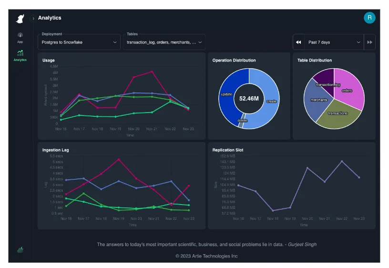Click the 'Analytics' page heading
The height and width of the screenshot is (268, 389).
coord(50,18)
